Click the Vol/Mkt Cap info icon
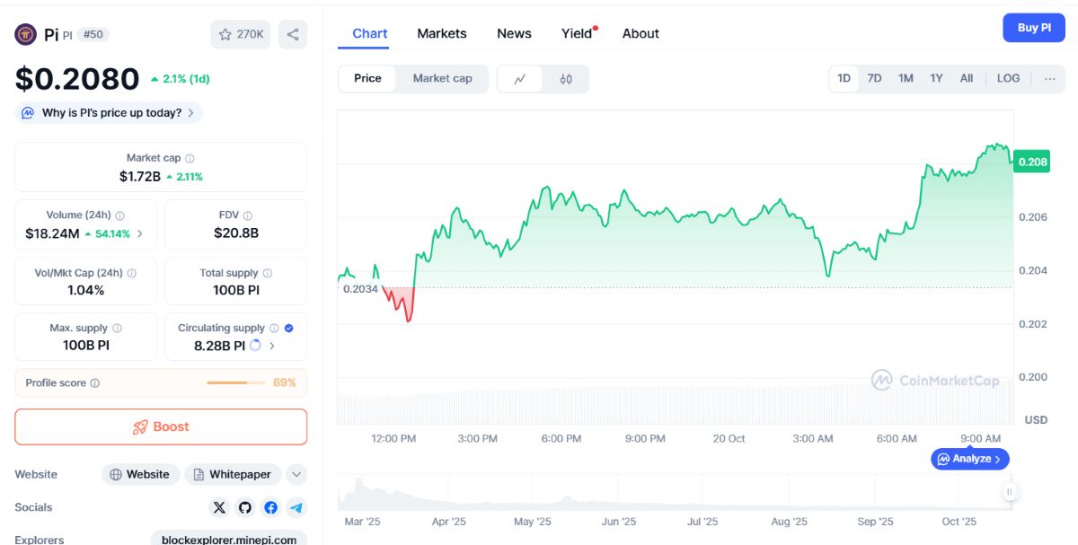 (x=132, y=273)
